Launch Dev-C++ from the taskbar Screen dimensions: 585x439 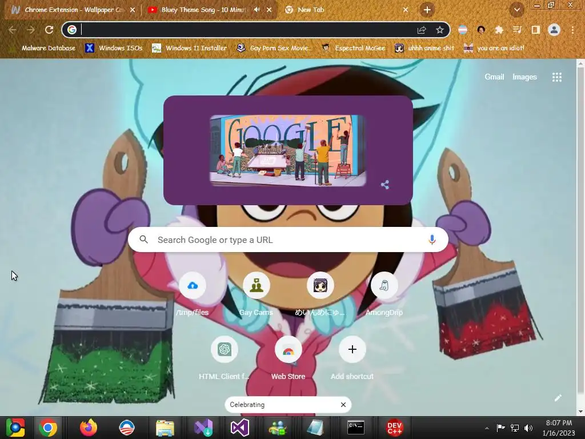pos(394,428)
